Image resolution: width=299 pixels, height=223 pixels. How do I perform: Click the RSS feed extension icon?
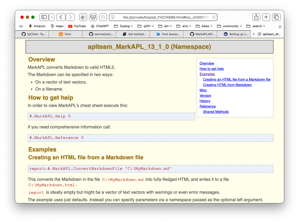103,17
